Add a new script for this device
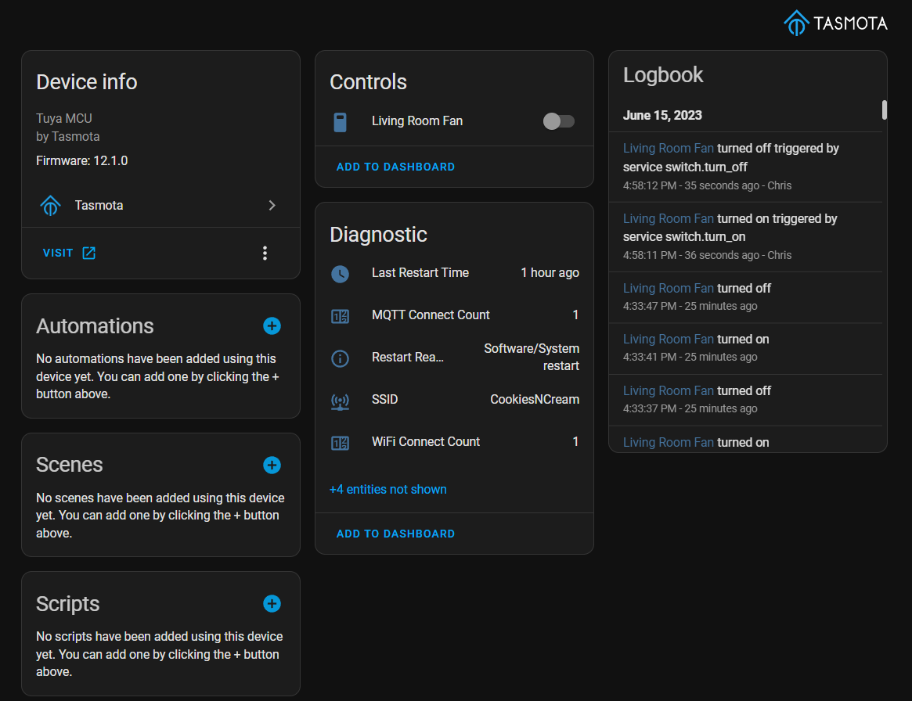This screenshot has width=912, height=701. point(272,603)
